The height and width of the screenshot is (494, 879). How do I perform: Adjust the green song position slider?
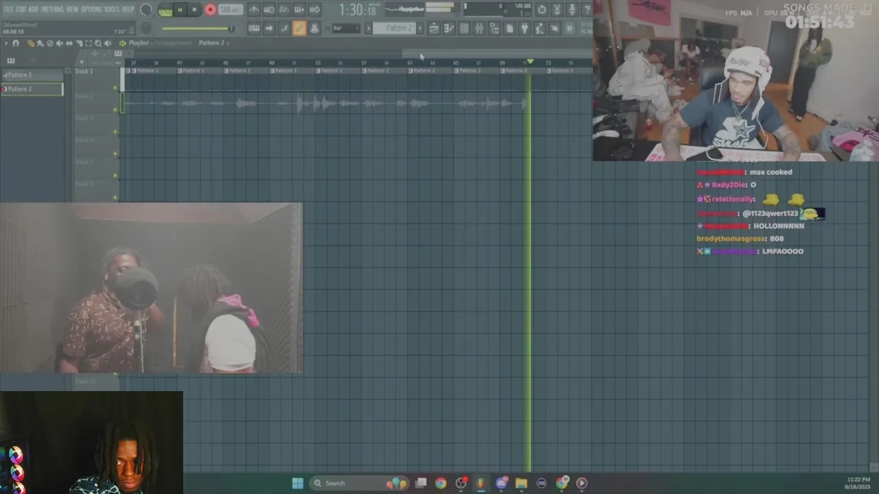point(197,28)
